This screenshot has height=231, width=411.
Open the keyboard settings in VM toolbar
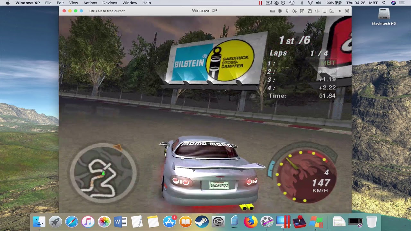coord(272,11)
